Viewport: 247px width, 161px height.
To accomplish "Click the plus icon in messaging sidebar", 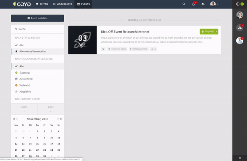I will 238,4.
